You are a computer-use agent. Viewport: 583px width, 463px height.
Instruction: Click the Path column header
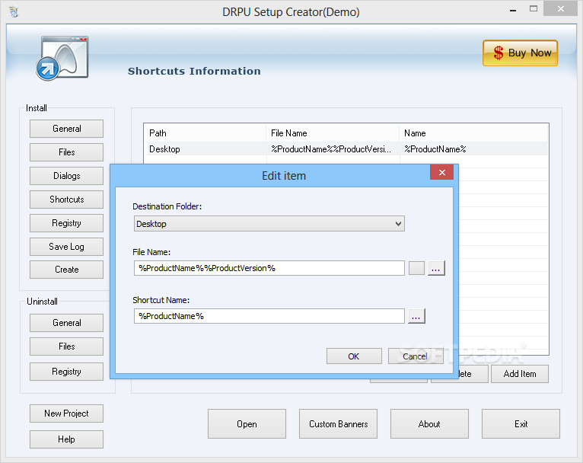205,133
